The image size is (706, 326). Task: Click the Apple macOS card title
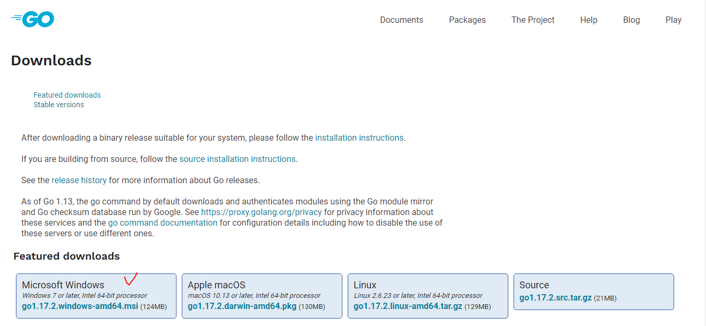pyautogui.click(x=216, y=285)
